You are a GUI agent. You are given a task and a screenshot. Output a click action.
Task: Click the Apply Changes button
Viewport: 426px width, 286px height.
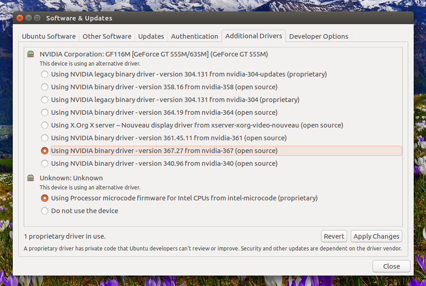click(376, 236)
